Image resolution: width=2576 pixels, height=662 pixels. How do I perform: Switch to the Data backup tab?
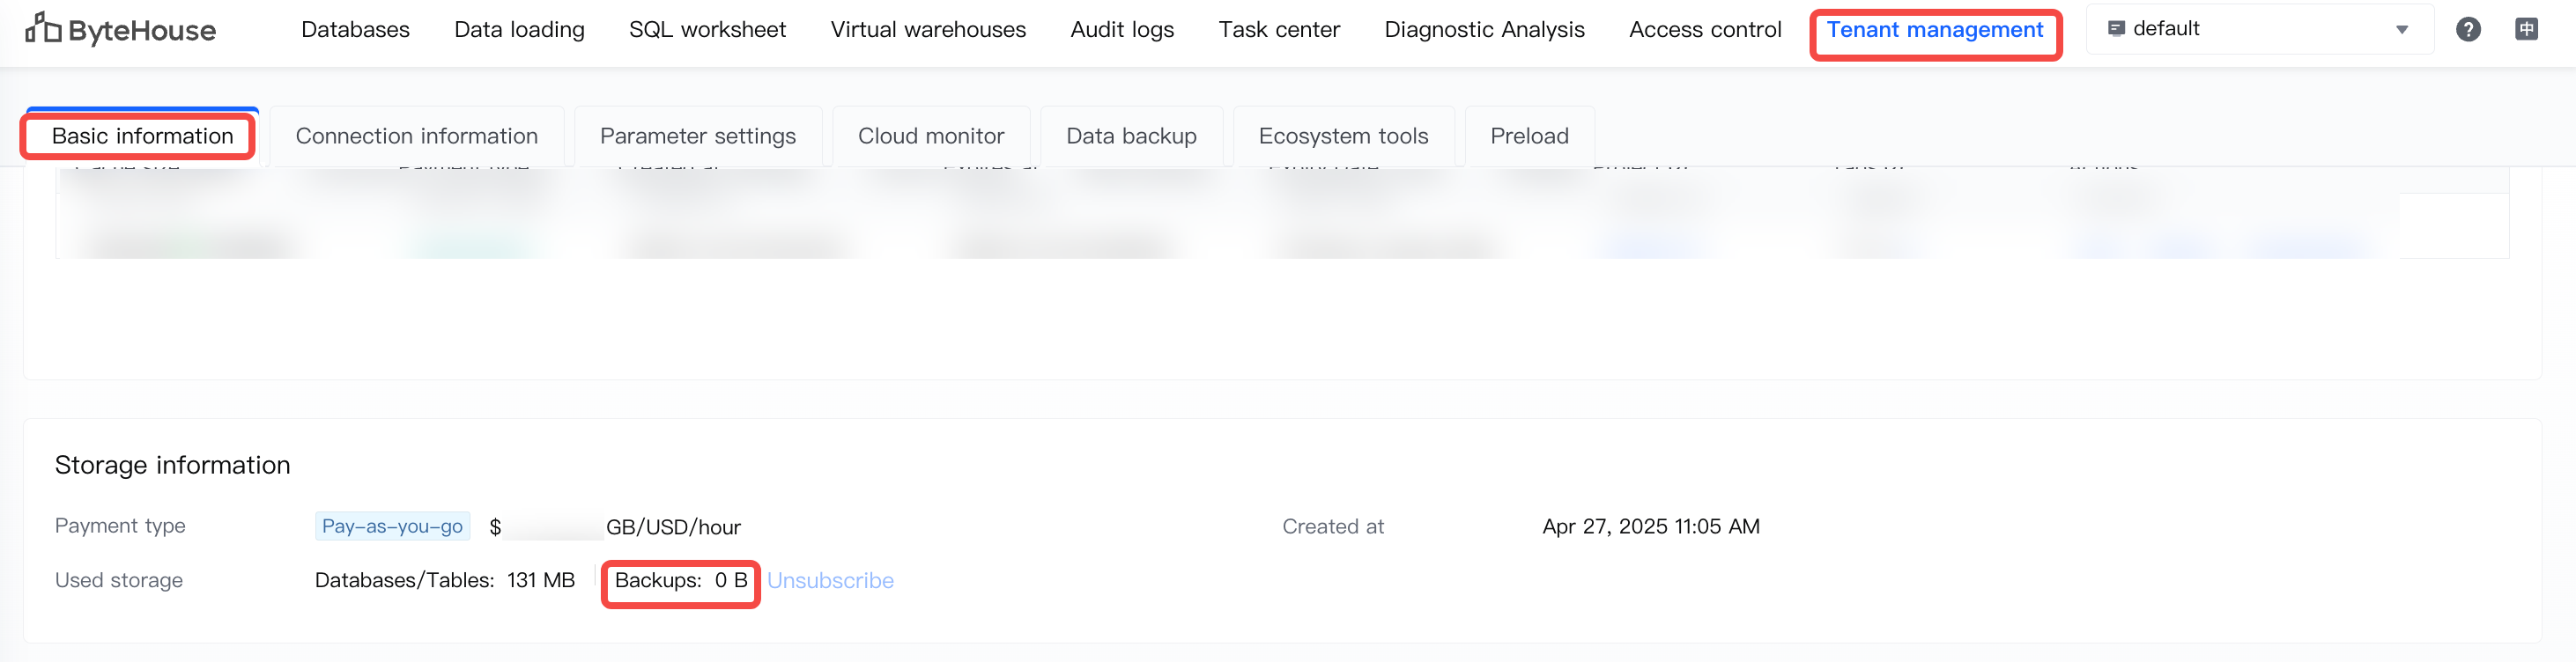coord(1131,136)
